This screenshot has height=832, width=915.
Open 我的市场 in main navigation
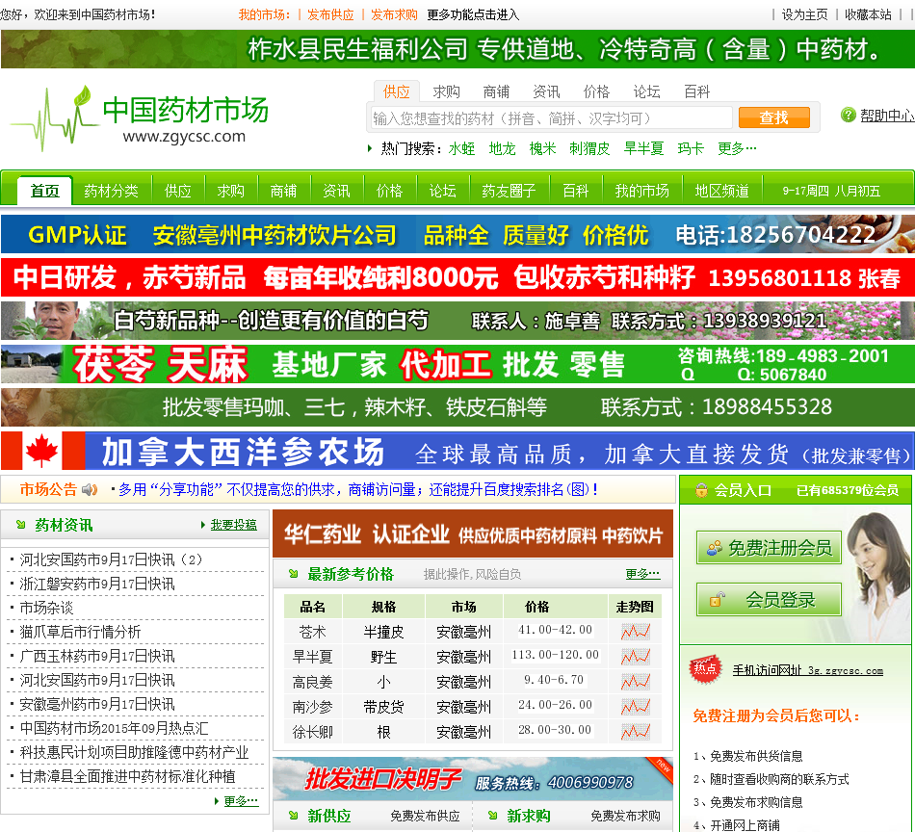[641, 191]
